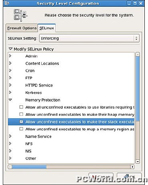Expand the HTTPD Service category
148x185 pixels.
click(x=10, y=85)
